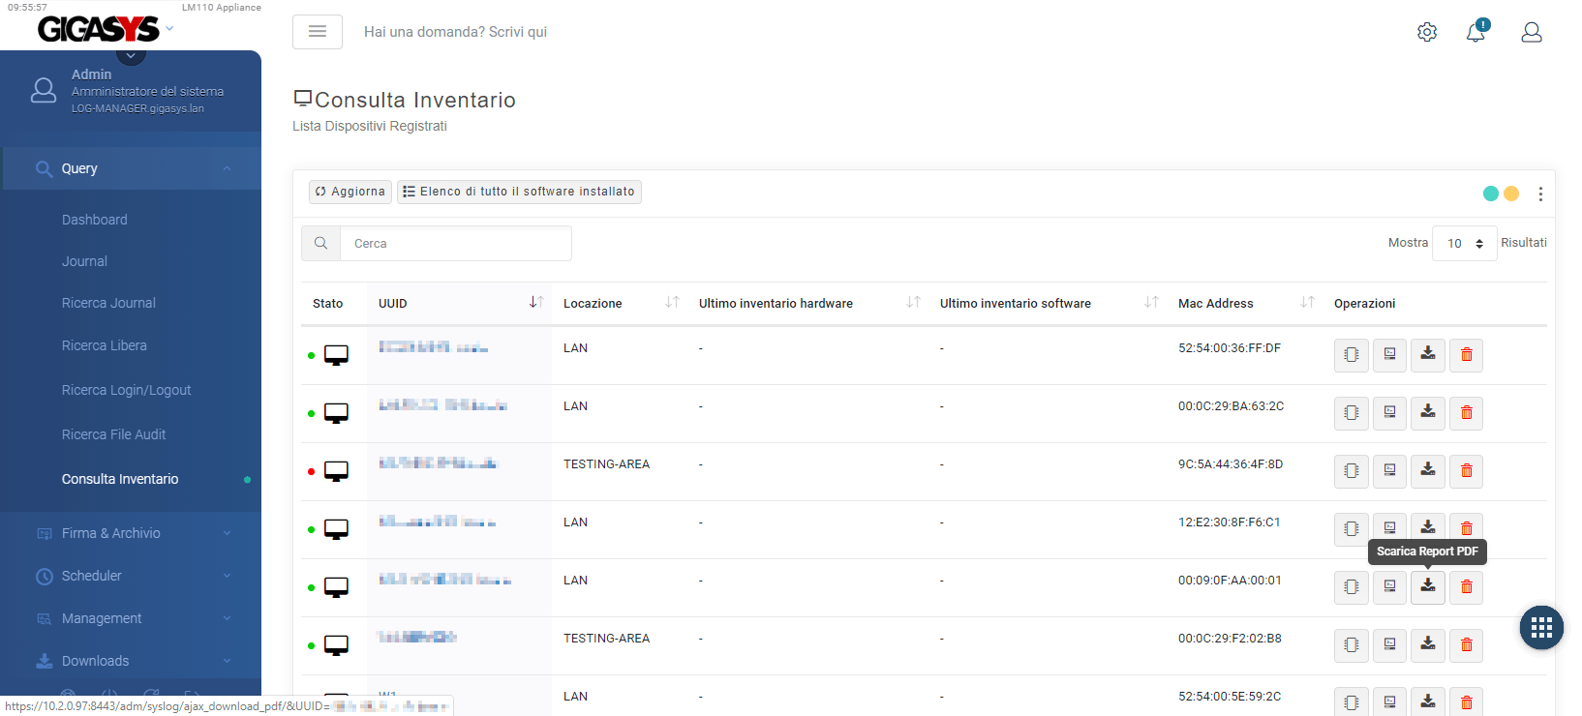Sort table by Mac Address column

coord(1306,303)
